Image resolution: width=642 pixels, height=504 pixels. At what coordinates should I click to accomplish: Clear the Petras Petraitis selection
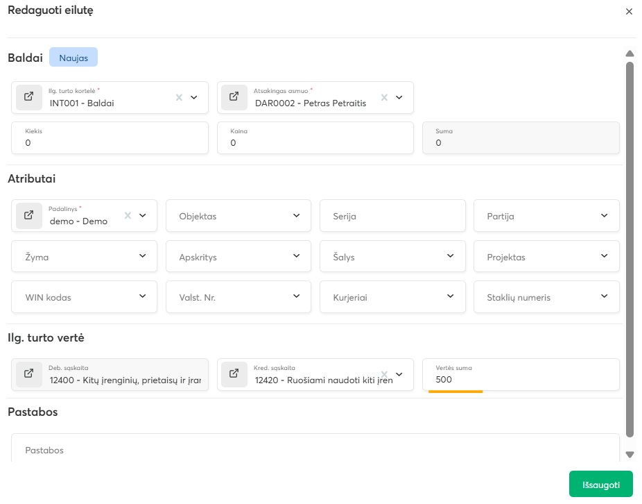[384, 98]
